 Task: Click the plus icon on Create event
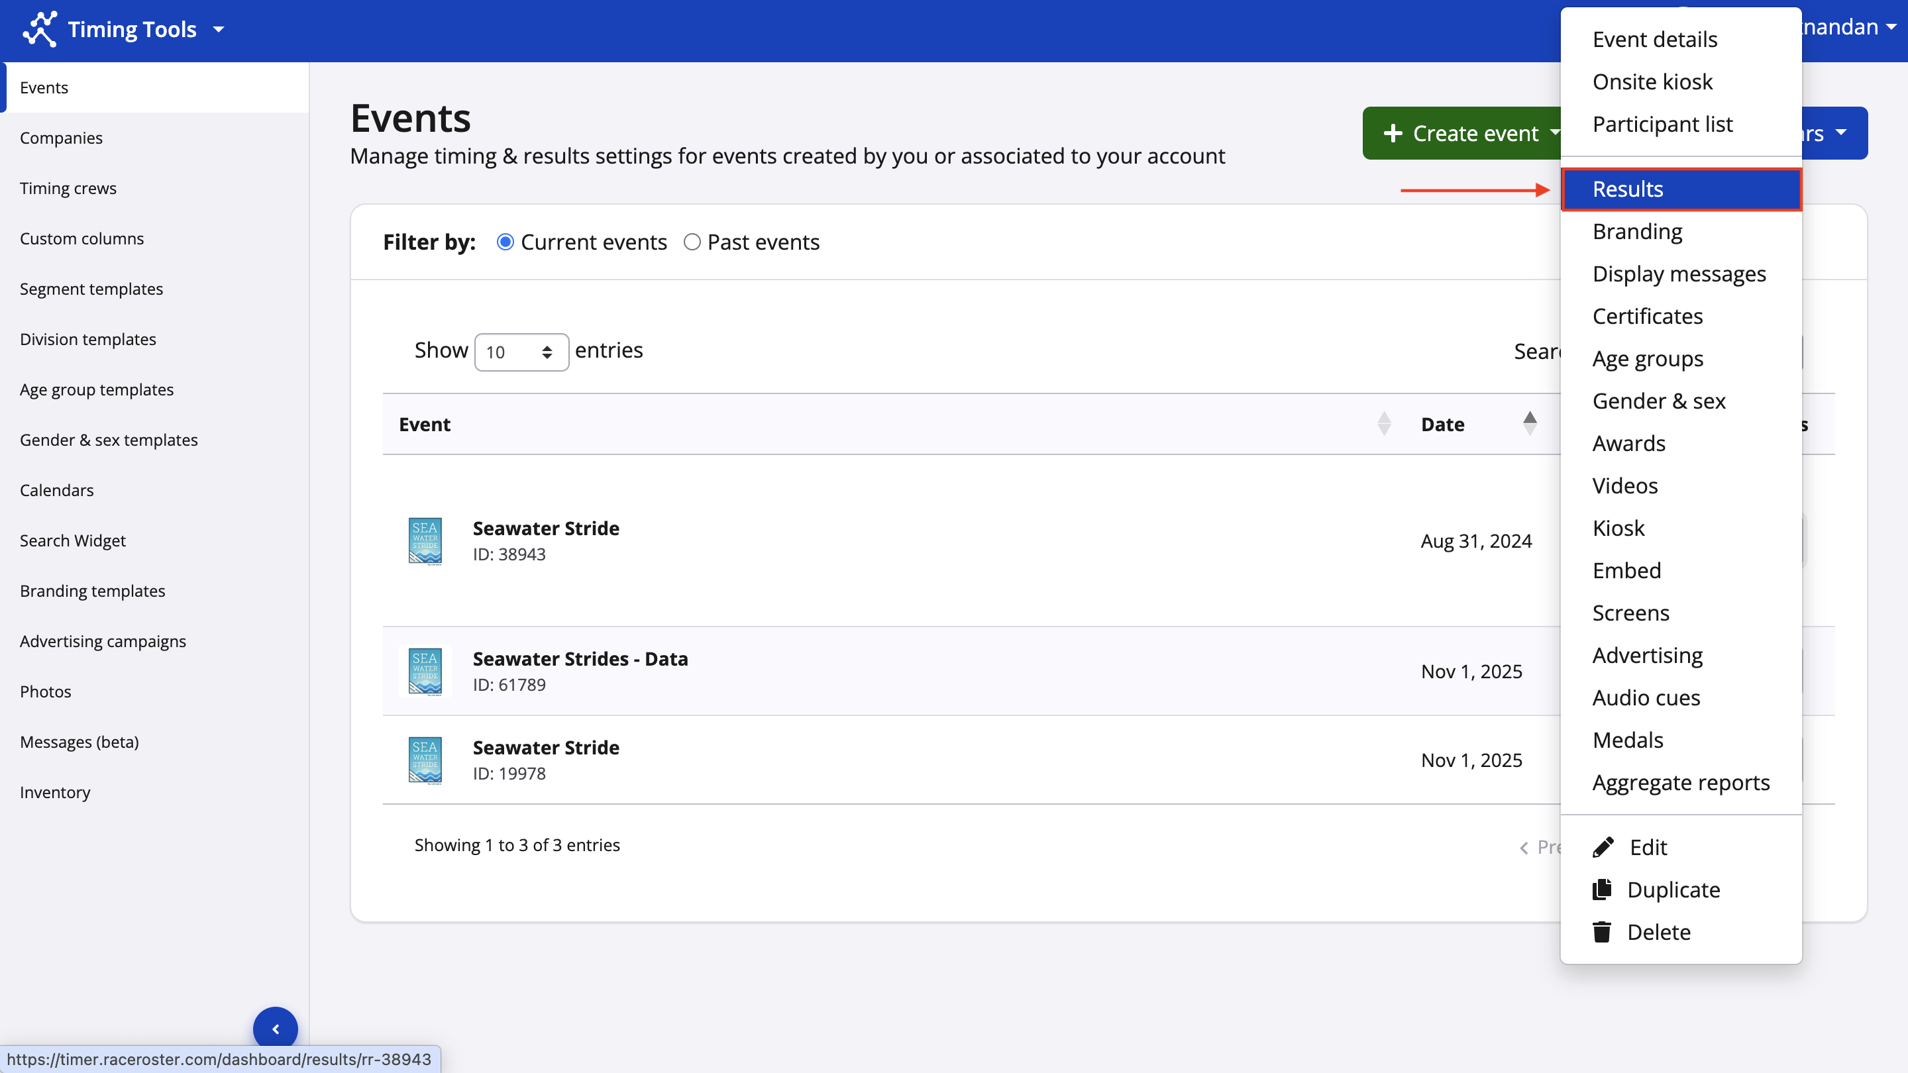[x=1393, y=133]
